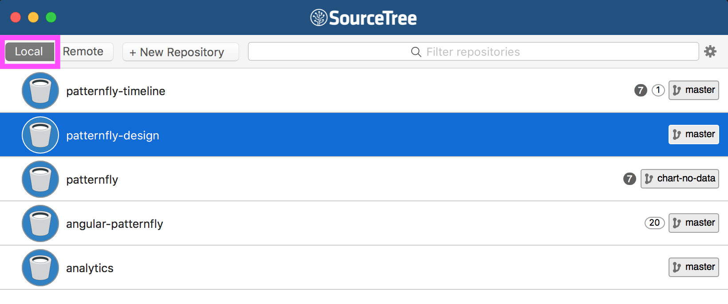The image size is (728, 304).
Task: Click the count badge showing 7 for patternfly-timeline
Action: click(640, 90)
